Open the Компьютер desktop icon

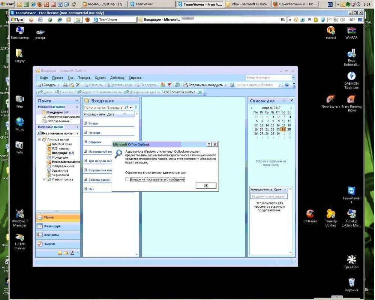19,33
